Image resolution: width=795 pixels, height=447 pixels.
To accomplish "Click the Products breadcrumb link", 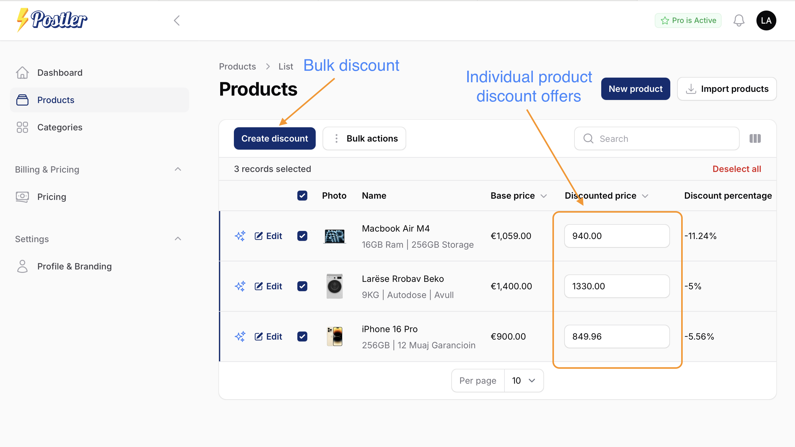I will [237, 66].
